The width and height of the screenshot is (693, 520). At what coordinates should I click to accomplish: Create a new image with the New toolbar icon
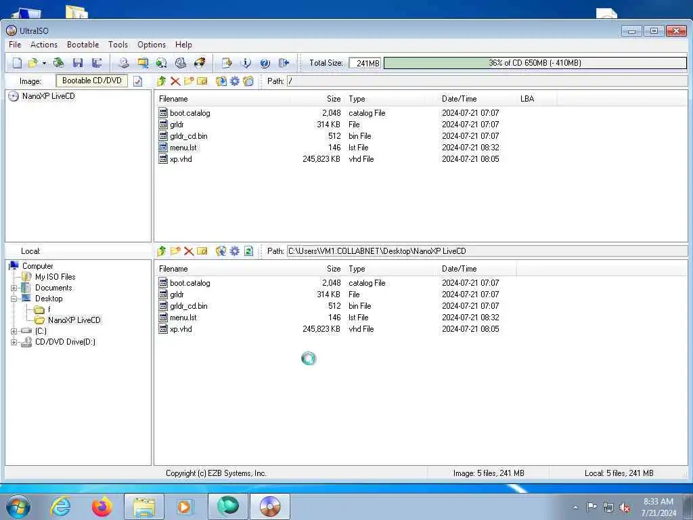[x=17, y=63]
